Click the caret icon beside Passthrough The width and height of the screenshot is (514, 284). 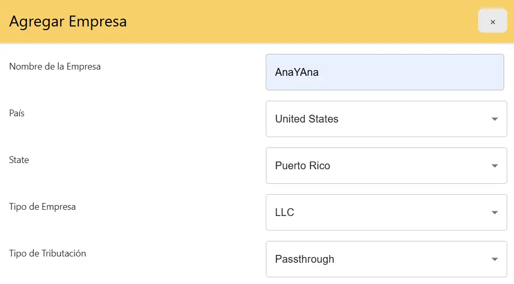(x=495, y=260)
